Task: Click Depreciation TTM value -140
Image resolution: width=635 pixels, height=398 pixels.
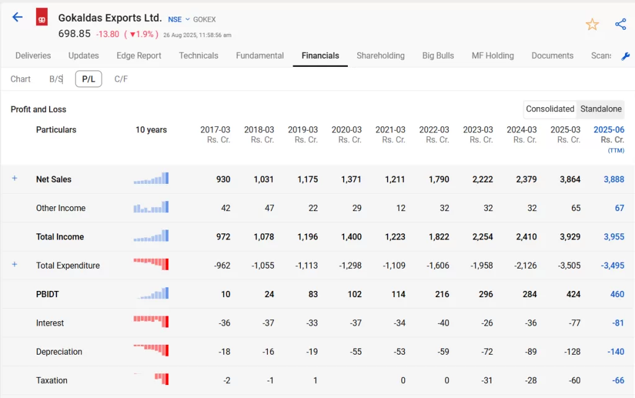Action: (x=616, y=352)
